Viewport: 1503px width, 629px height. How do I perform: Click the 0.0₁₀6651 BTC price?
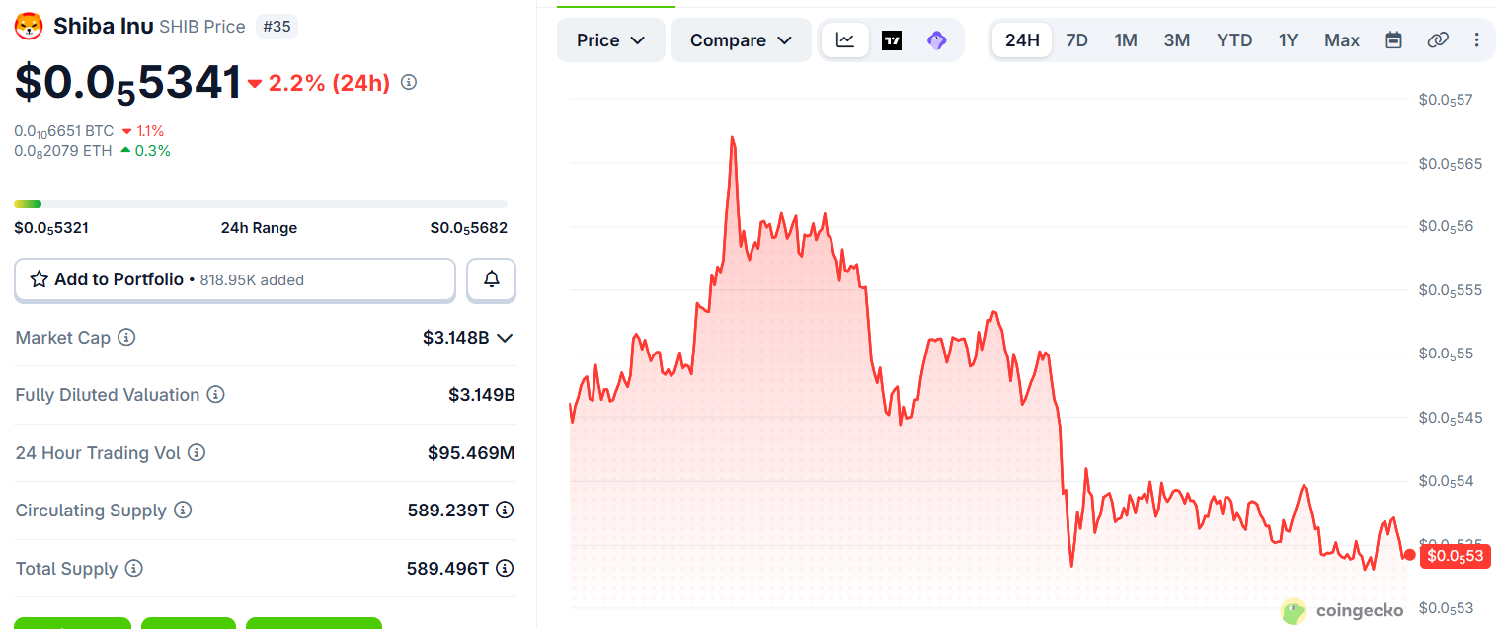63,131
